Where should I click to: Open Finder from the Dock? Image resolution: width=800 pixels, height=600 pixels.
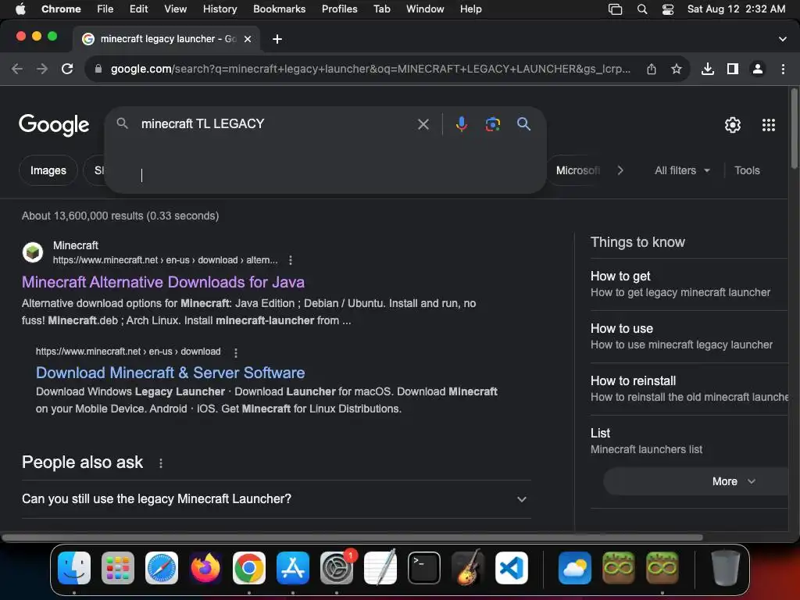point(74,568)
